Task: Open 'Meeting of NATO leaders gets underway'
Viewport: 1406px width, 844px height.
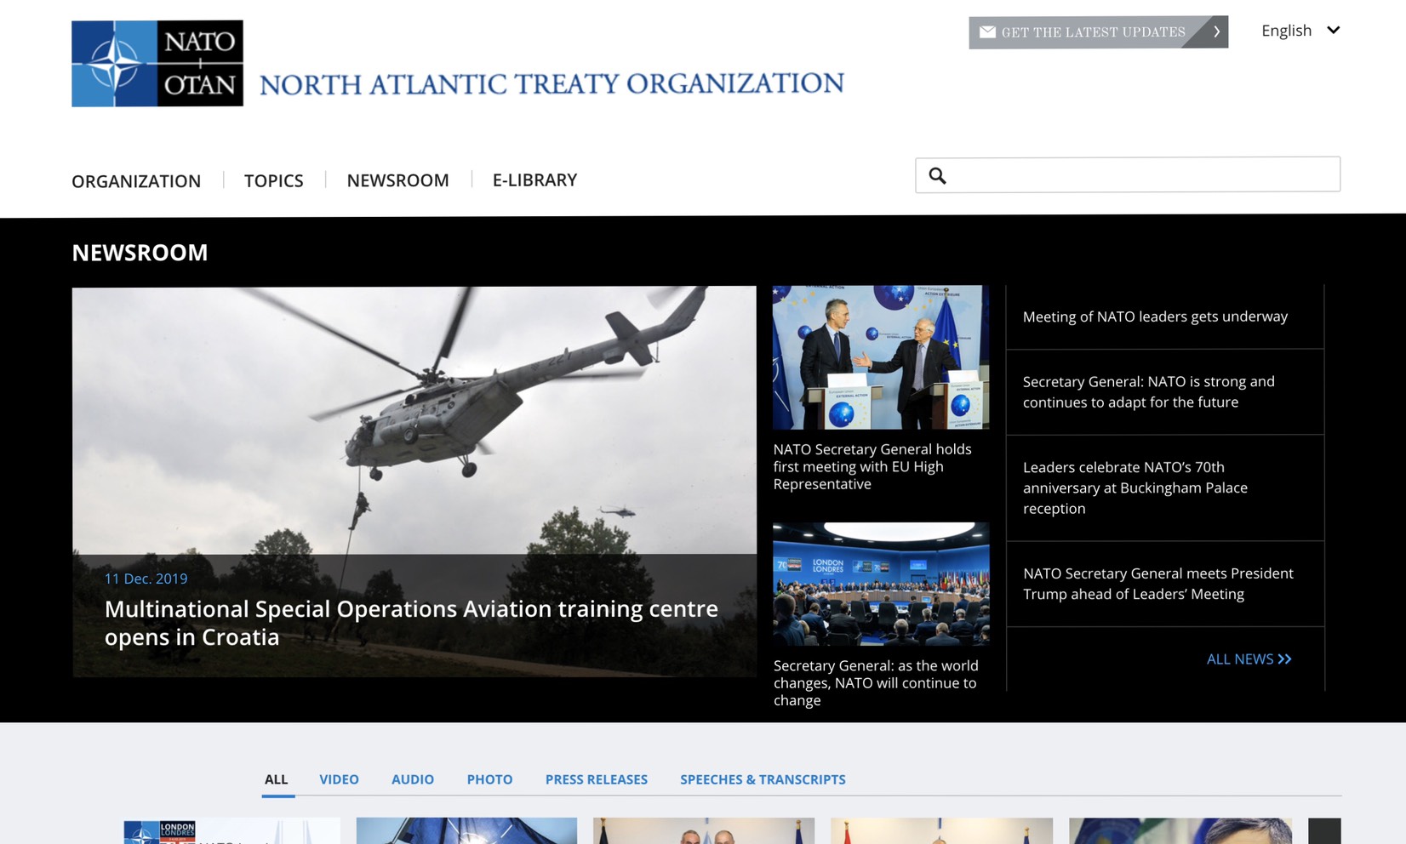Action: [1155, 316]
